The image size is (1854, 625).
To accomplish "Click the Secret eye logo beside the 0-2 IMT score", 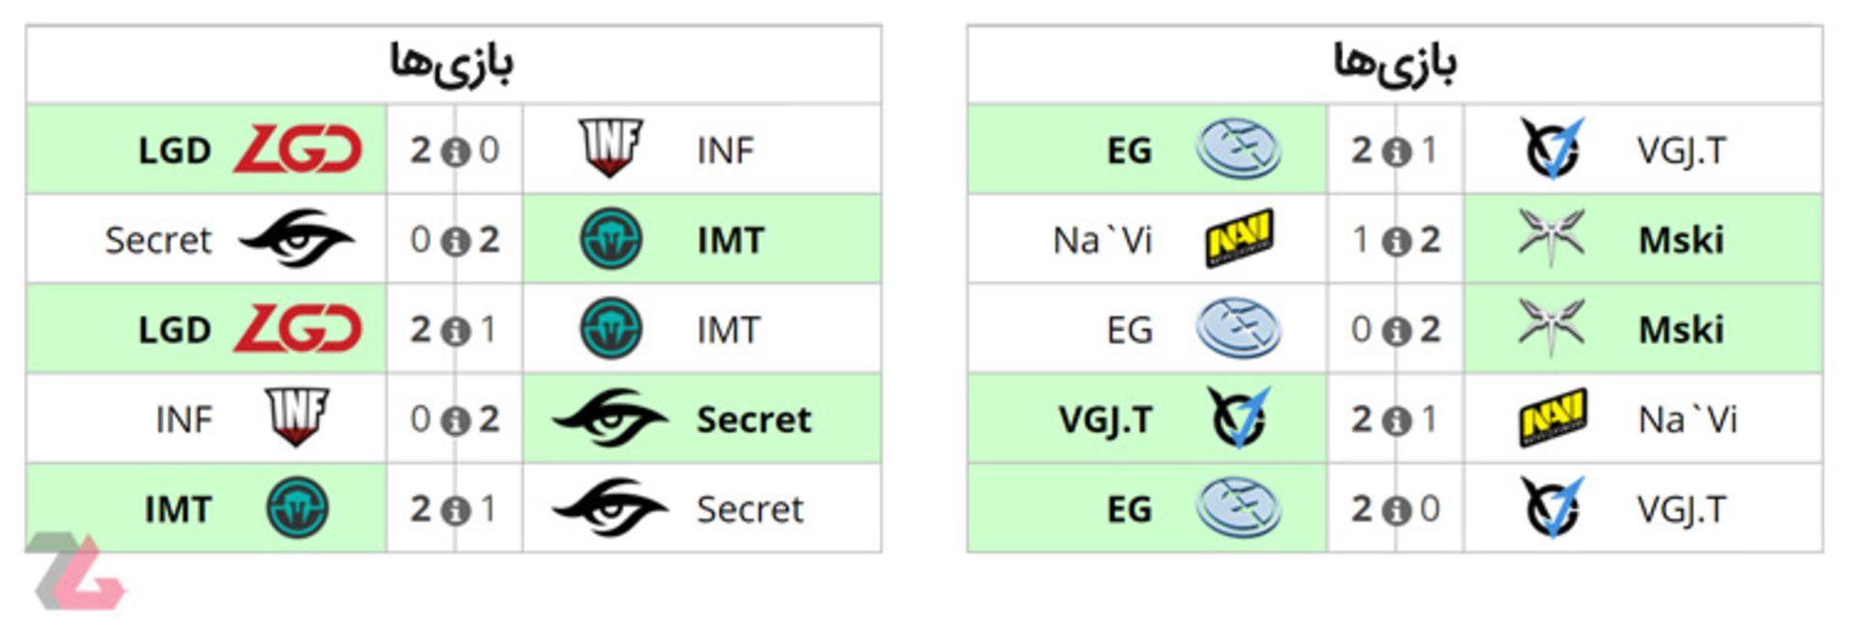I will click(x=296, y=238).
